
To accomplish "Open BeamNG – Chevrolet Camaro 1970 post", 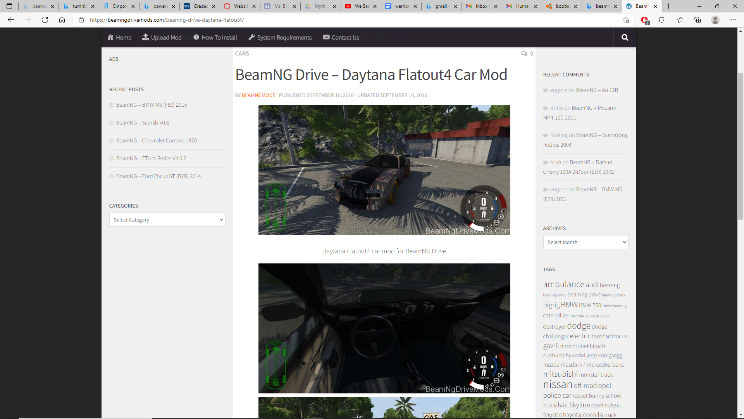I will tap(157, 140).
